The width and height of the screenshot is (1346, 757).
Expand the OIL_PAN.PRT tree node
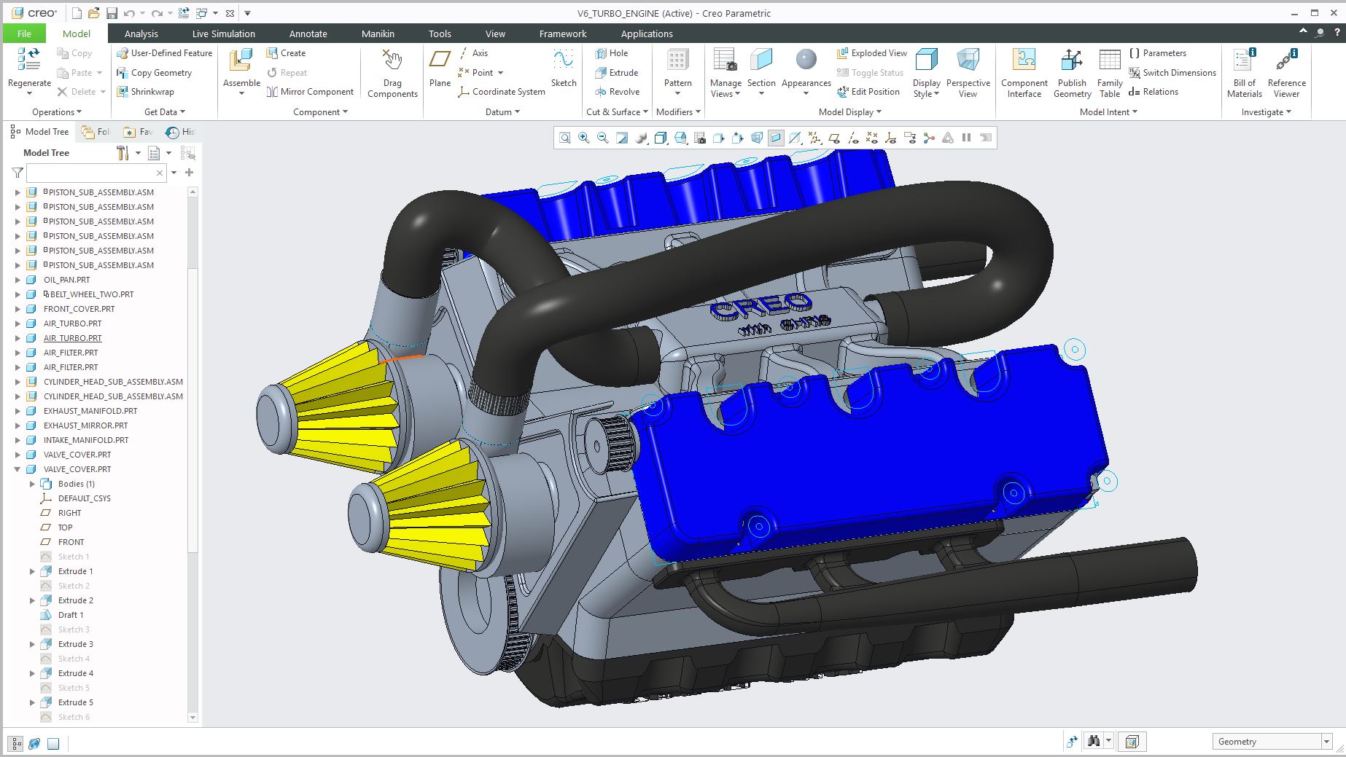[17, 280]
